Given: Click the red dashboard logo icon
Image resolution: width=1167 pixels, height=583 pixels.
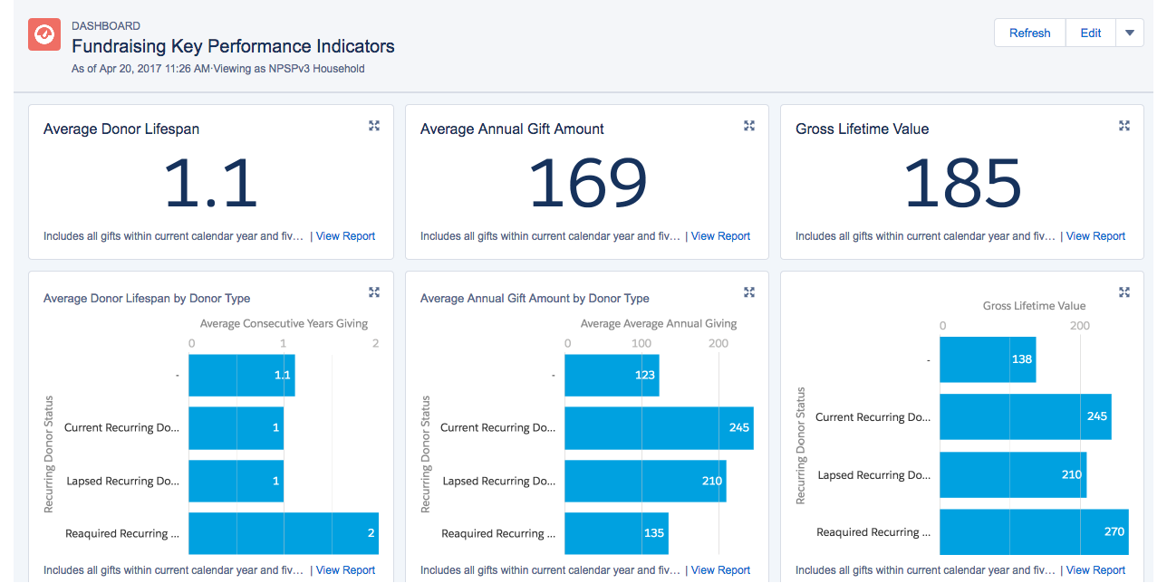Looking at the screenshot, I should 43,33.
